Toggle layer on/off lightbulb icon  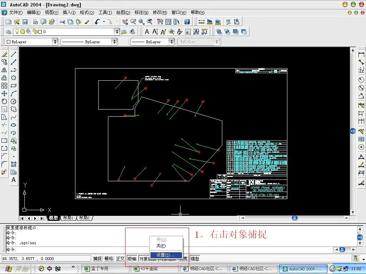(17, 31)
